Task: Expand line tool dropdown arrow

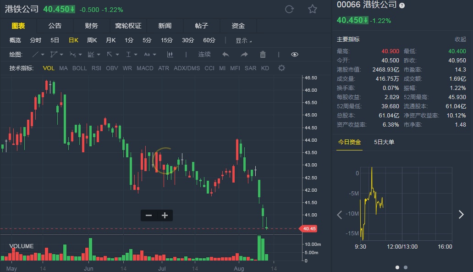Action: (x=43, y=55)
